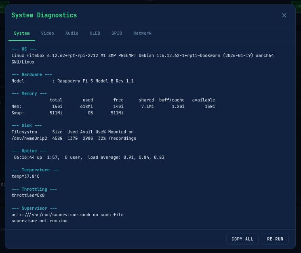Click the temp=37.8'C reading
The image size is (301, 253).
point(25,176)
